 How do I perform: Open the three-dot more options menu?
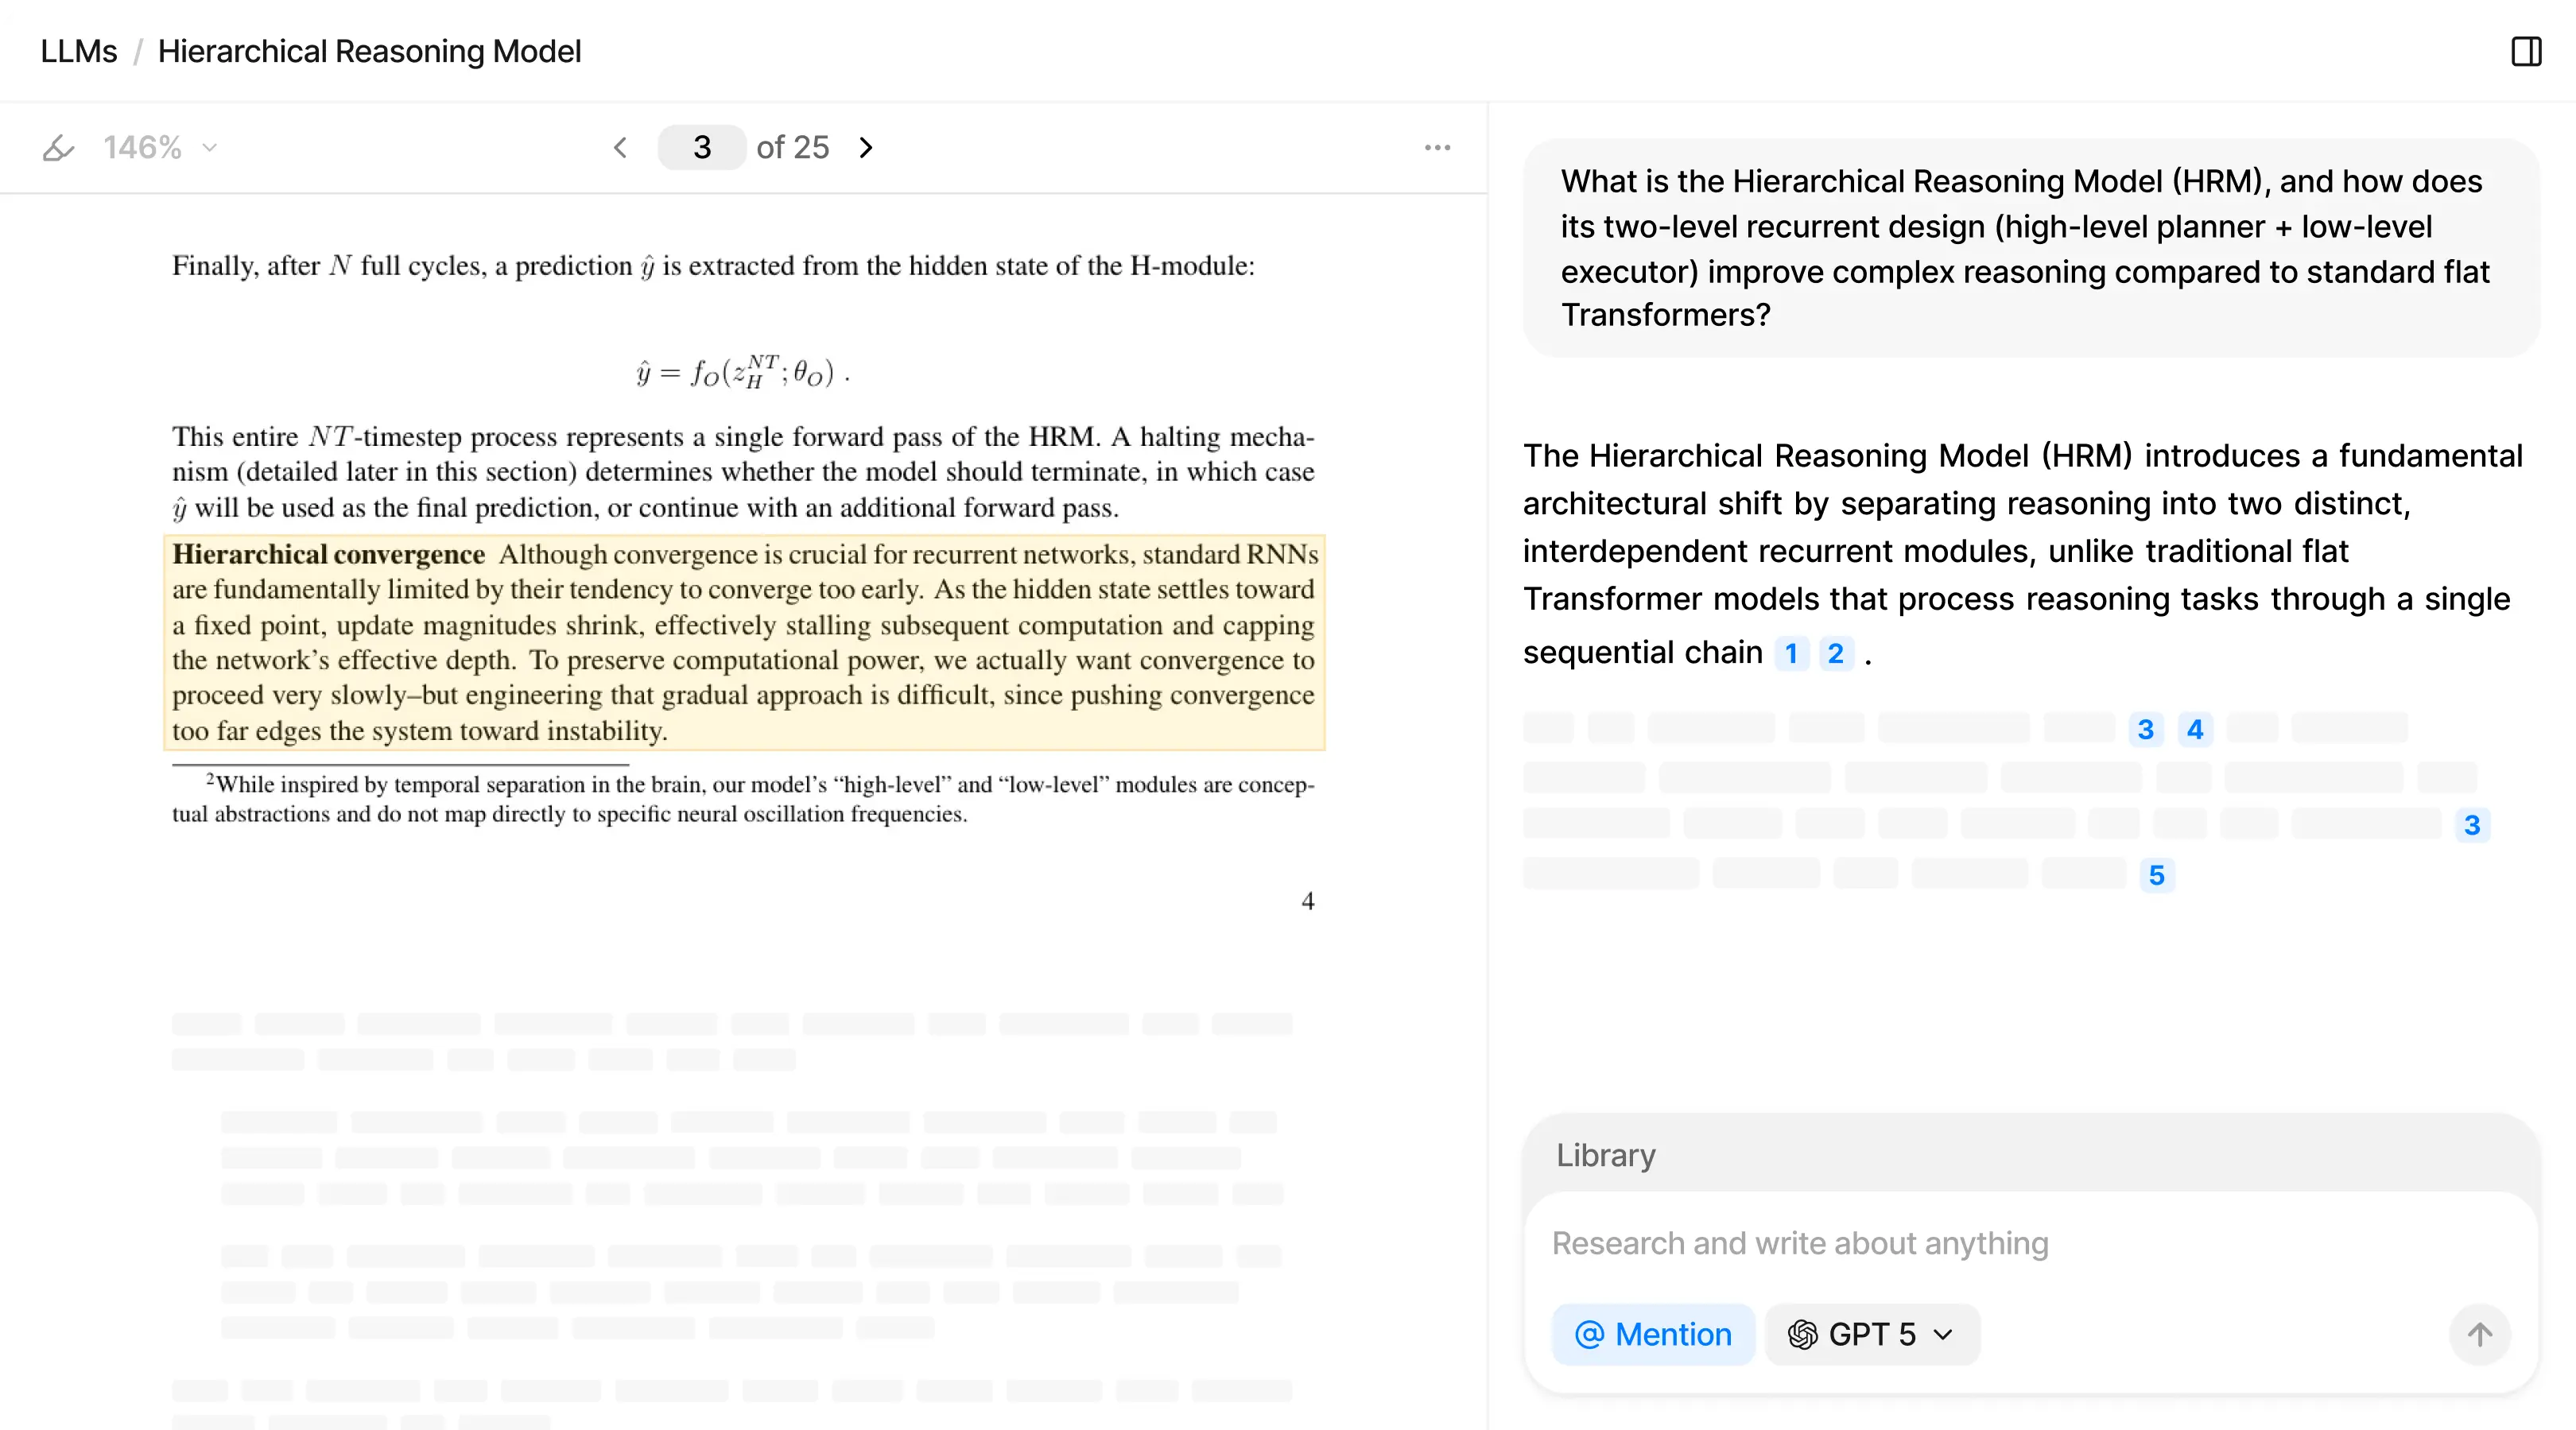point(1437,148)
